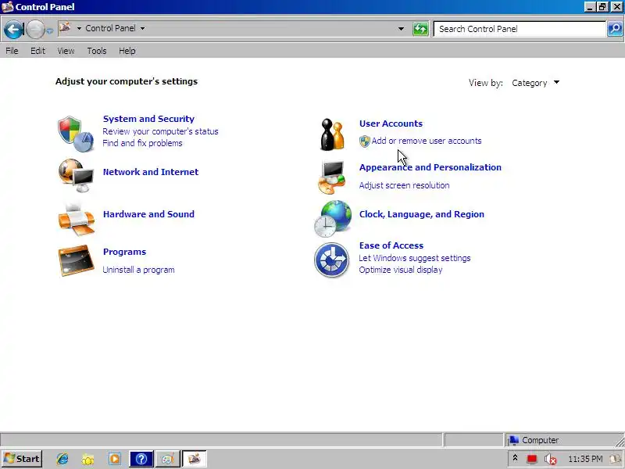Viewport: 625px width, 469px height.
Task: Click the System and Security shield icon
Action: click(76, 134)
